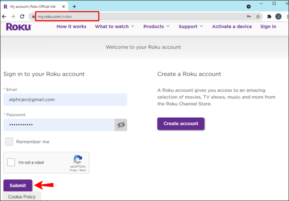Expand the Support dropdown

[191, 26]
